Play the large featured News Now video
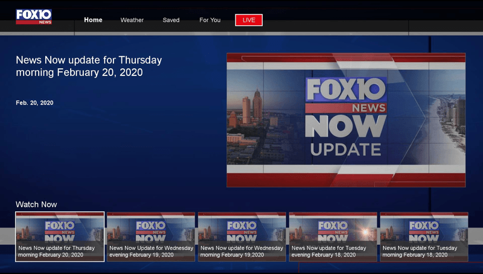The width and height of the screenshot is (483, 274). [x=346, y=119]
